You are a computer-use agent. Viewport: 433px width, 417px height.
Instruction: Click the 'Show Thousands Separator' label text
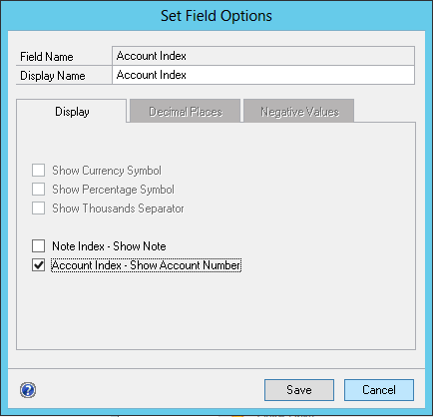[118, 208]
